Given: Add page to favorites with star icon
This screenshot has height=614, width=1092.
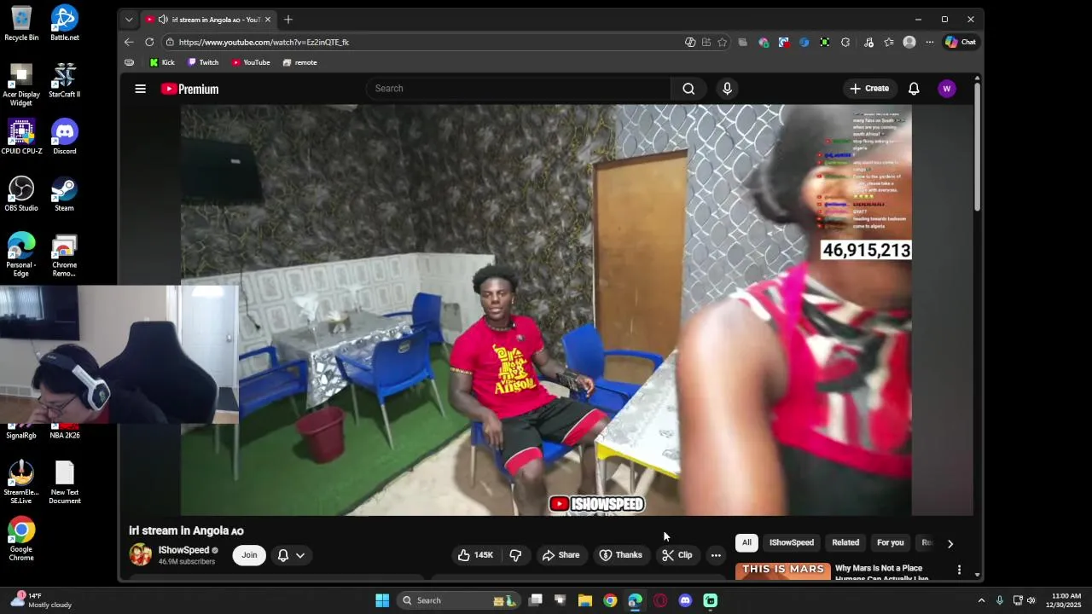Looking at the screenshot, I should [723, 42].
